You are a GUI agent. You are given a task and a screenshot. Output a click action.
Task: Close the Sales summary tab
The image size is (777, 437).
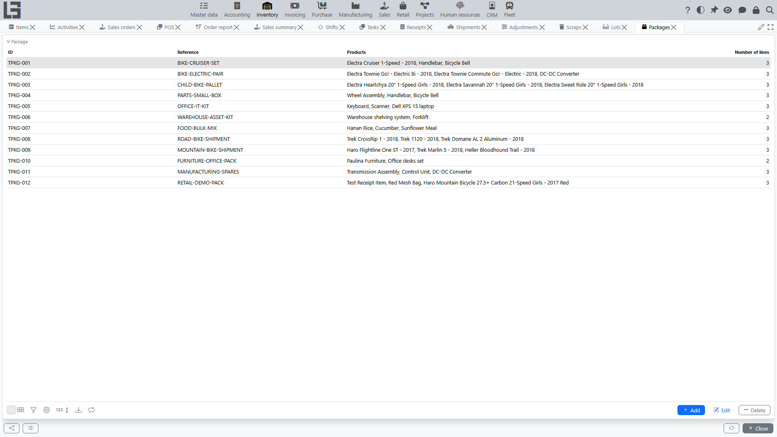pos(301,27)
